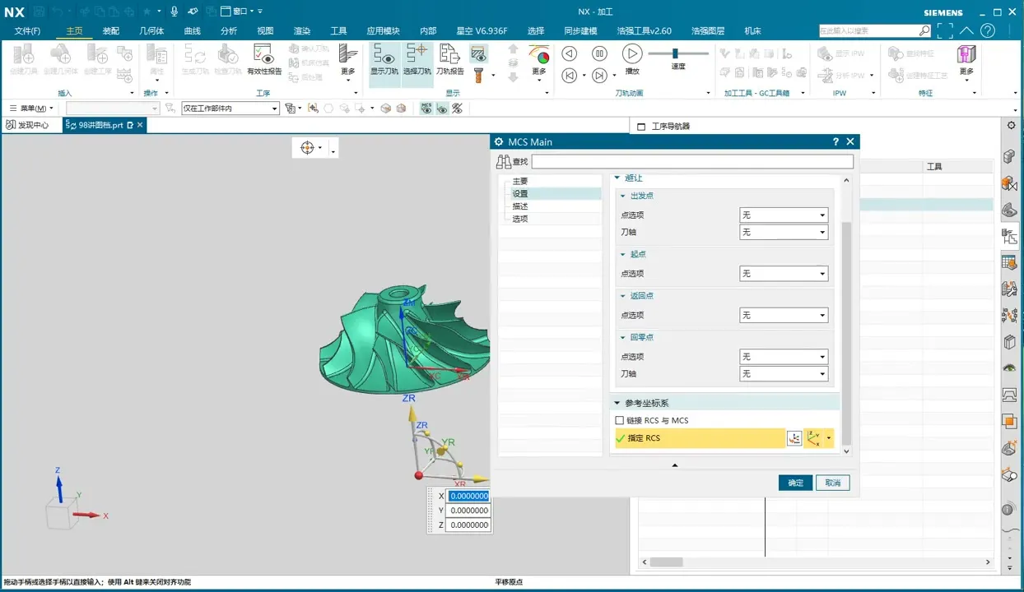Collapse the 参考坐标系 section

617,403
